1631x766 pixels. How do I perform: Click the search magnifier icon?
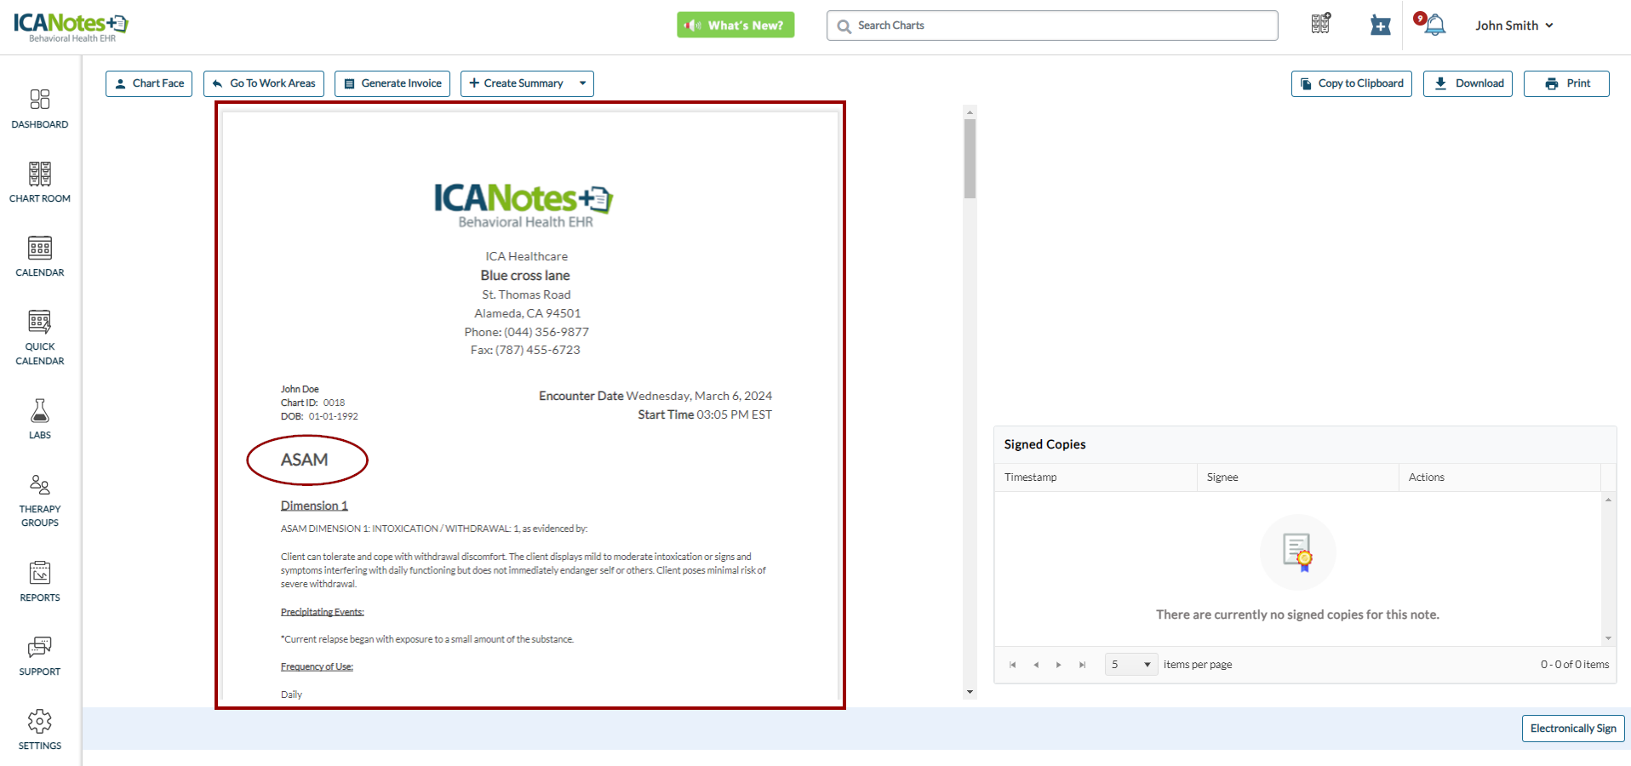(x=844, y=26)
